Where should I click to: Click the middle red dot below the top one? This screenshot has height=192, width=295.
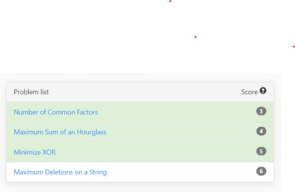[196, 37]
